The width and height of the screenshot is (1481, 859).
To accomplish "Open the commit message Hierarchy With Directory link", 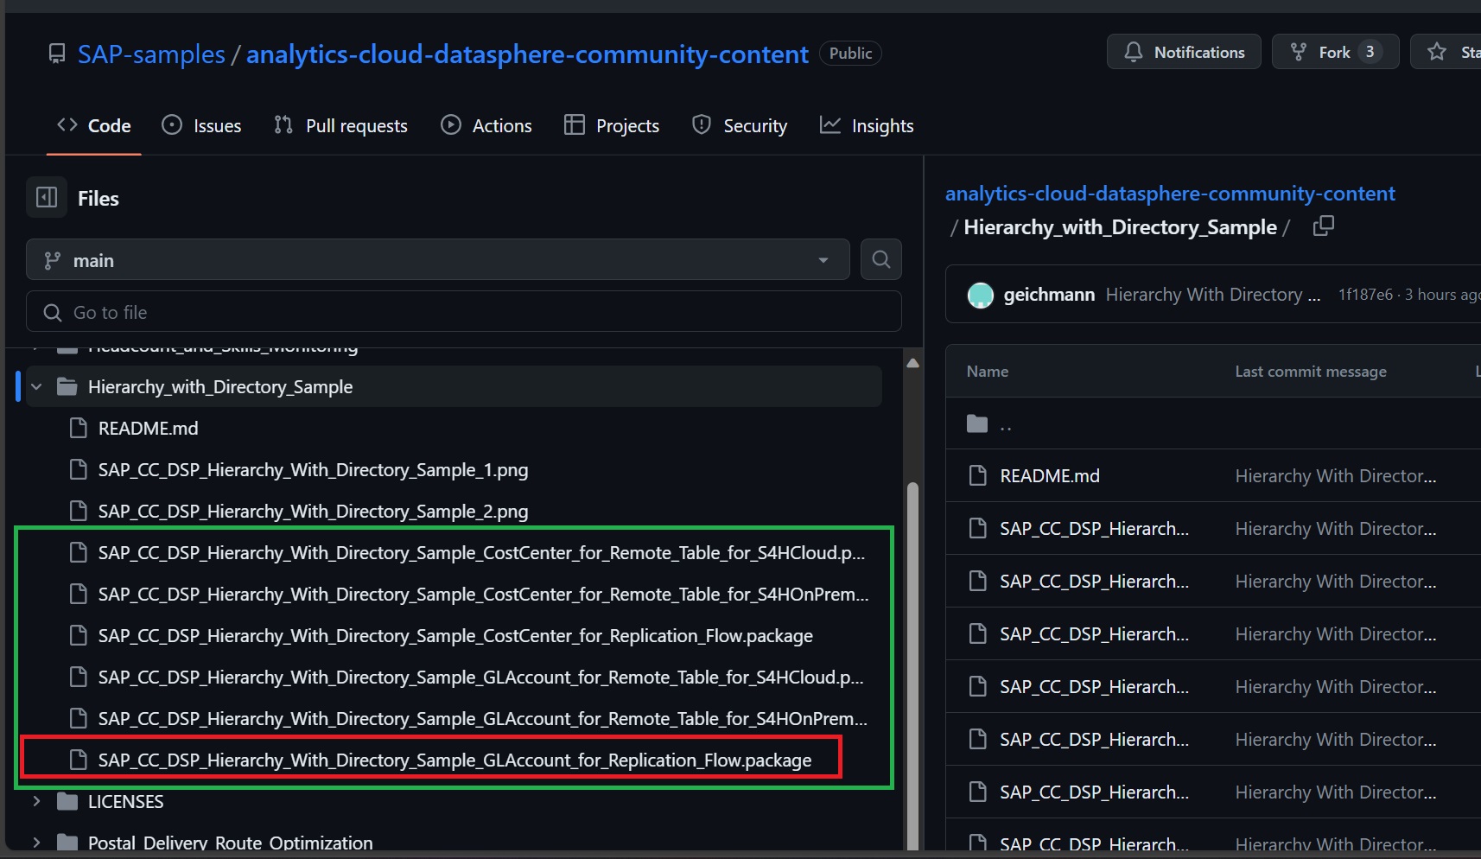I will (1213, 295).
